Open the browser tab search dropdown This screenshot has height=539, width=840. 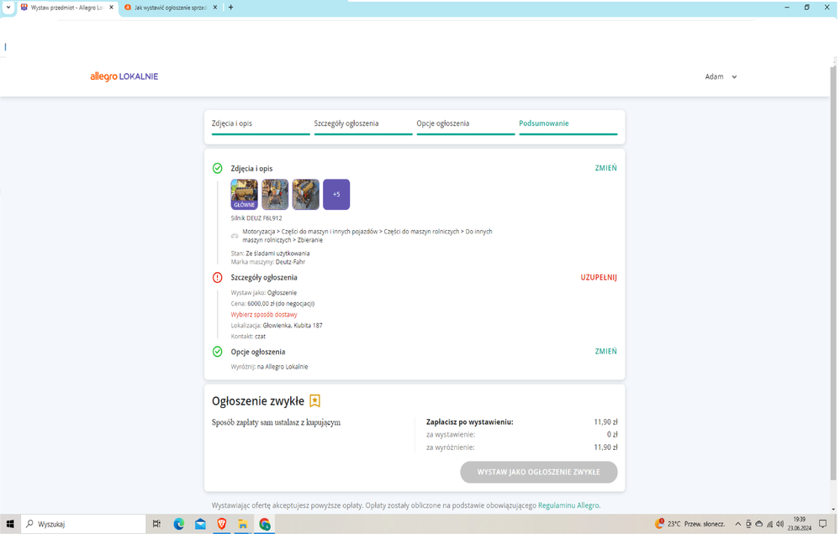point(8,8)
